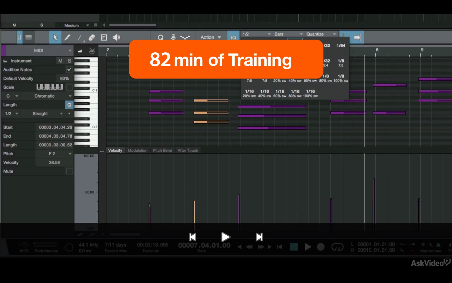Click the transport Rewind double arrow
The width and height of the screenshot is (452, 283).
(249, 247)
